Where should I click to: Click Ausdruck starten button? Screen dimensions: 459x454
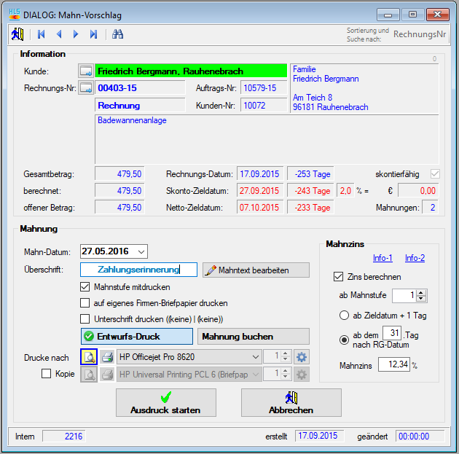point(165,403)
